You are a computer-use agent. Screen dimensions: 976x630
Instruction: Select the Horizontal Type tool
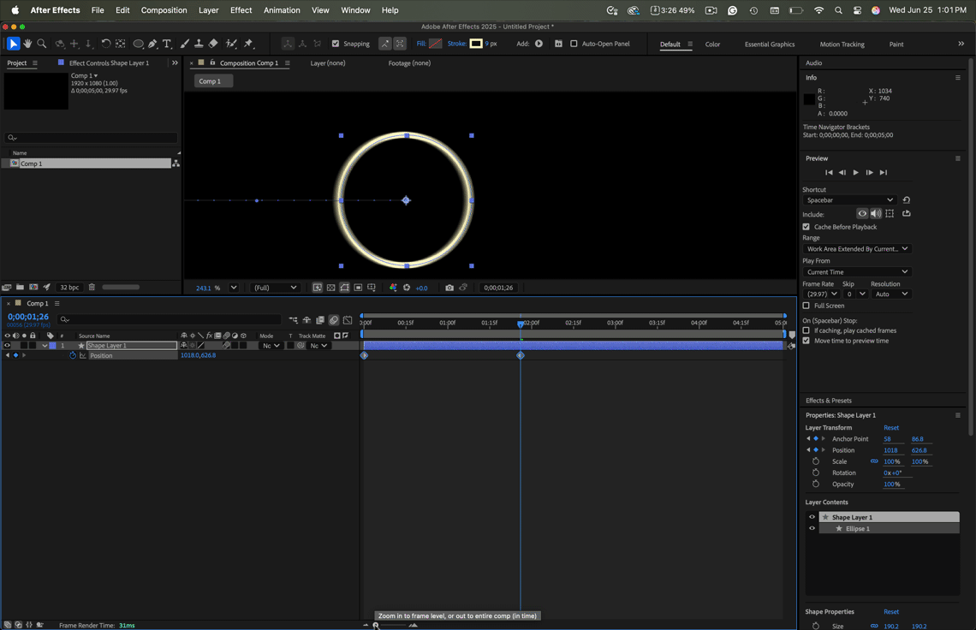pos(164,44)
